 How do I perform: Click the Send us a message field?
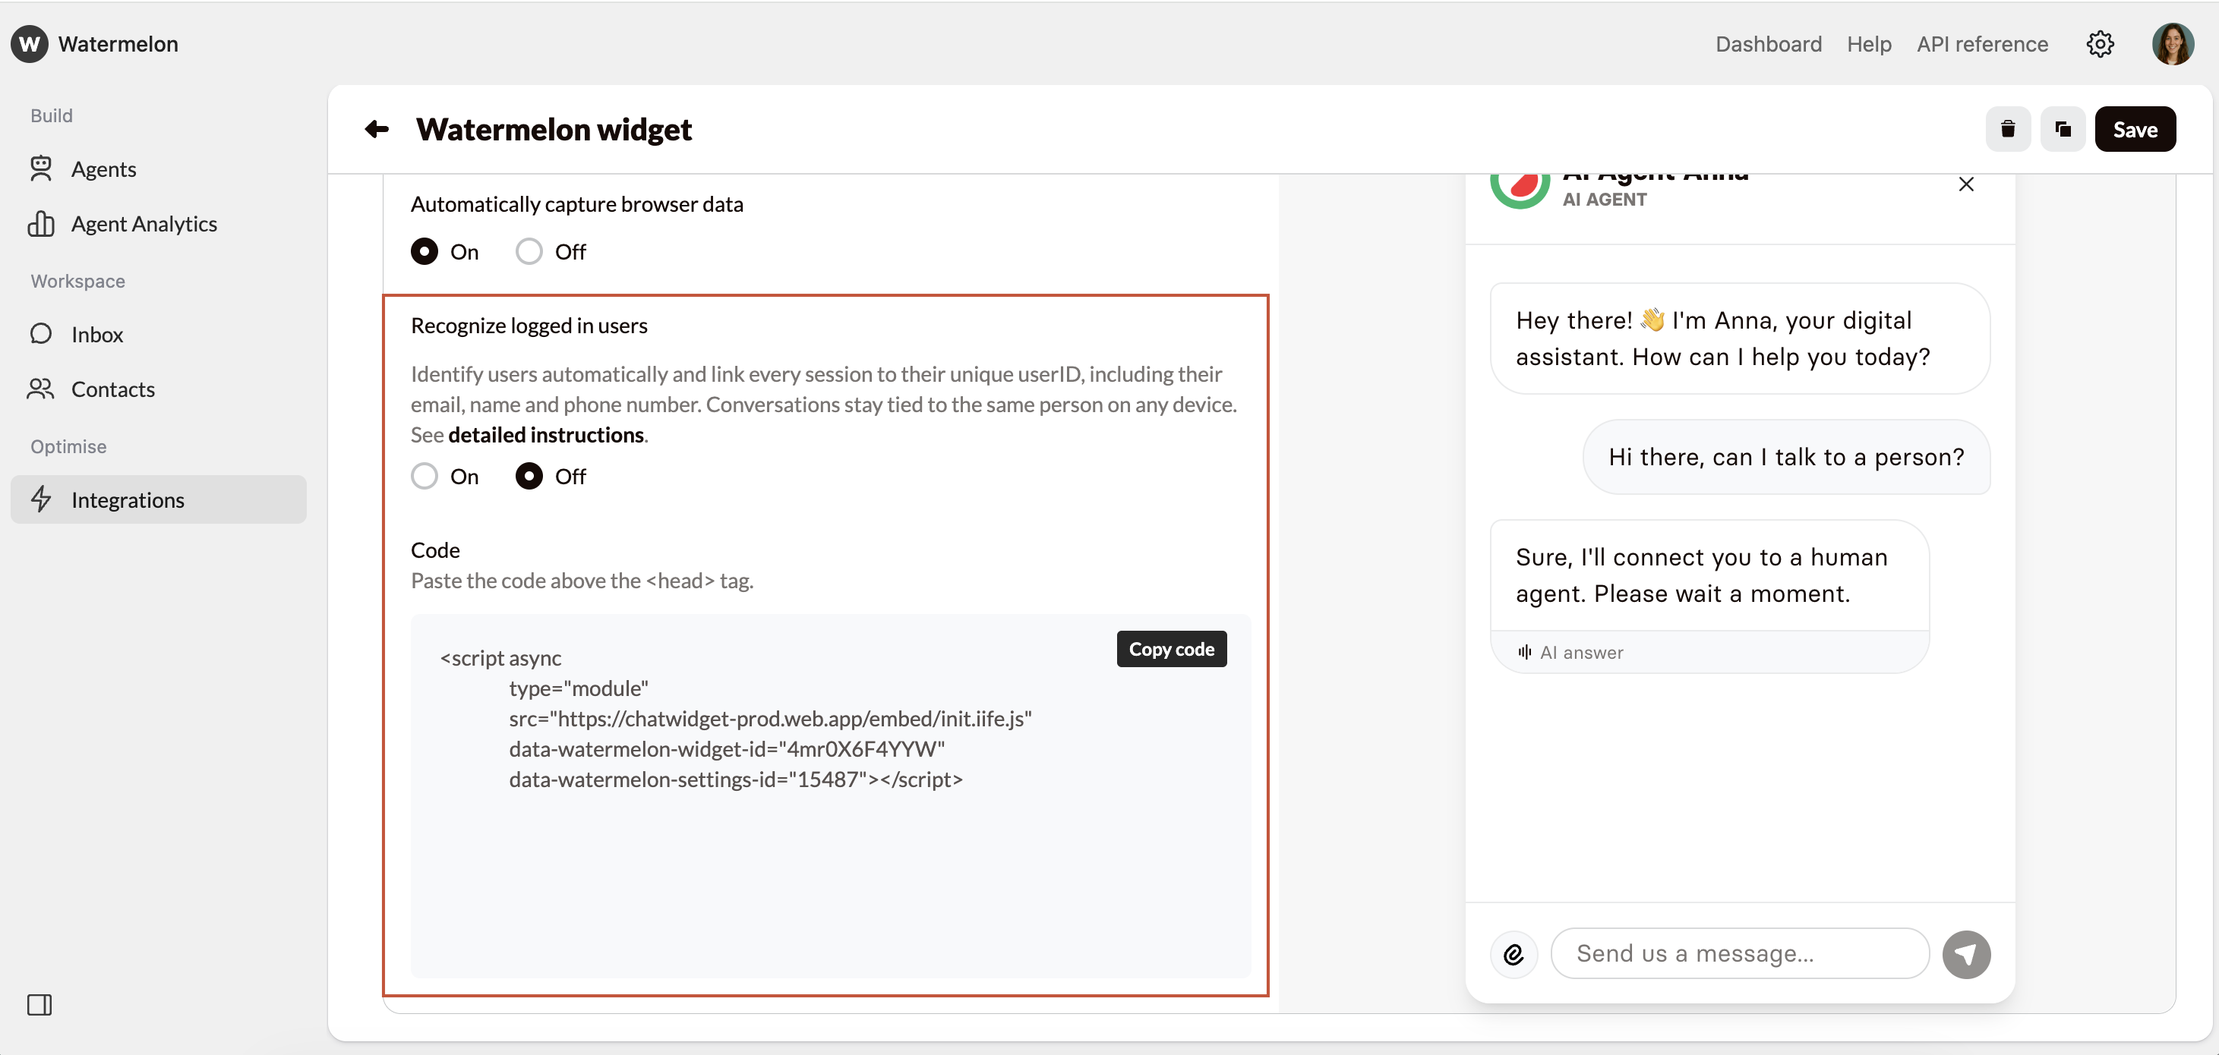pyautogui.click(x=1738, y=953)
